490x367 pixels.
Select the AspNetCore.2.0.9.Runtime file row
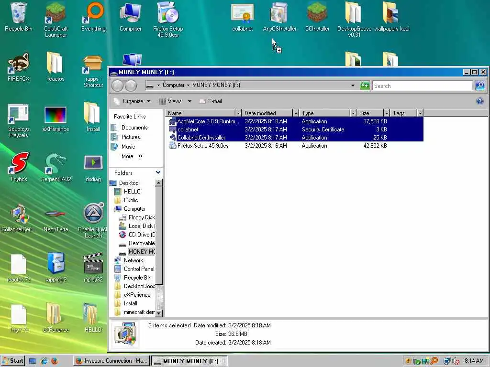click(x=296, y=121)
